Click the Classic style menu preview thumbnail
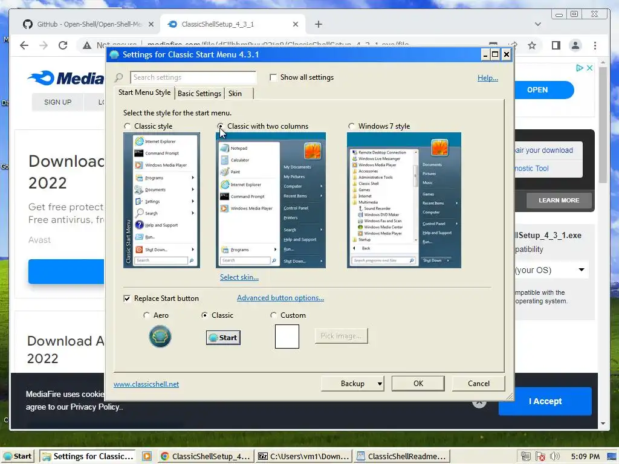Screen dimensions: 619x464 coord(161,200)
